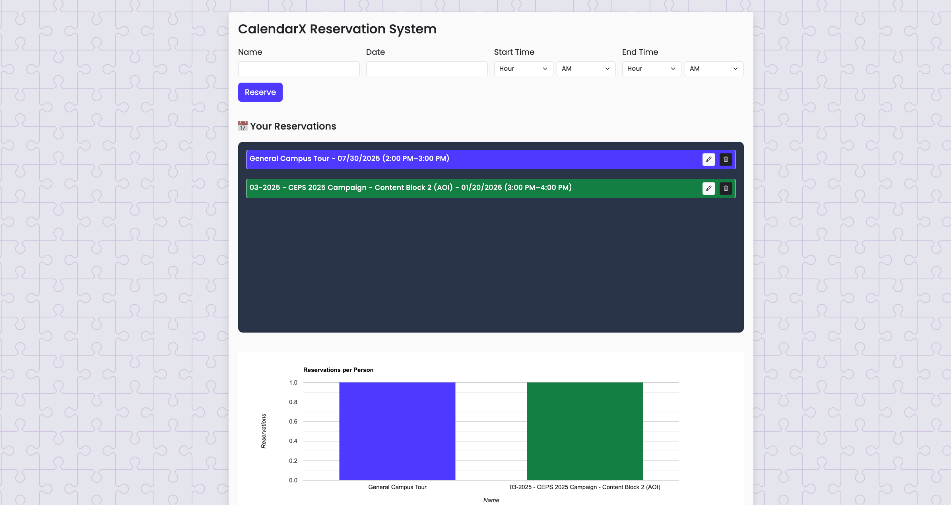Click the Reservations per Person chart title
951x505 pixels.
point(338,370)
